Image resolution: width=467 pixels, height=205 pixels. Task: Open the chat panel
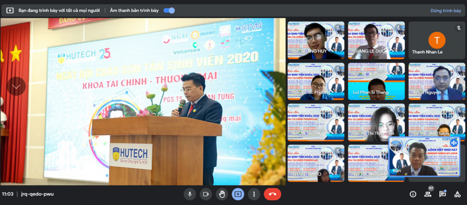(x=442, y=194)
